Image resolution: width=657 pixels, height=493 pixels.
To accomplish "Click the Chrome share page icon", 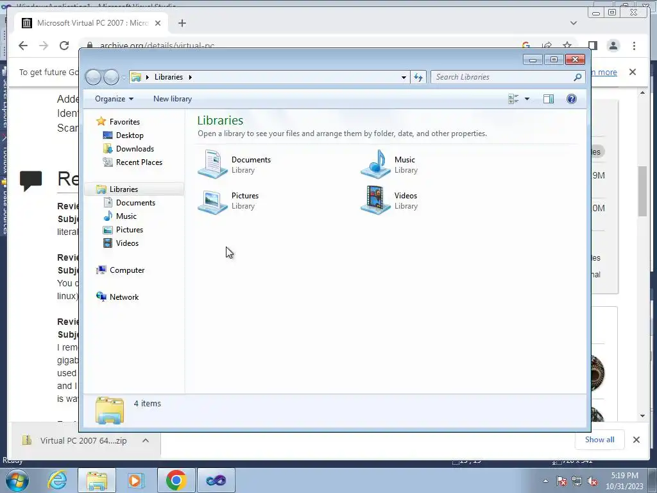I will (547, 45).
